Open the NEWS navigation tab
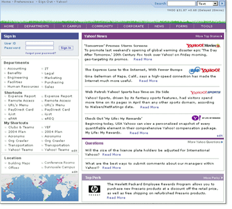This screenshot has height=209, width=232. (159, 26)
